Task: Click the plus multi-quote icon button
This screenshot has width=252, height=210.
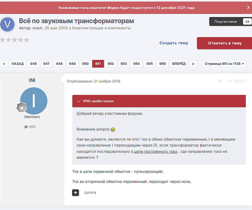Action: (x=75, y=193)
